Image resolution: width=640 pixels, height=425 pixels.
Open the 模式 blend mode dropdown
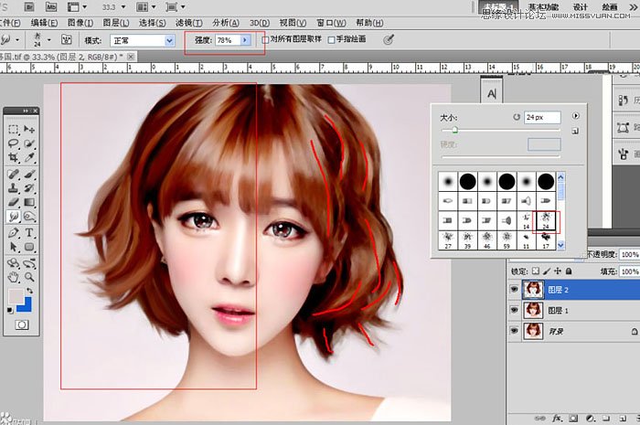click(169, 40)
